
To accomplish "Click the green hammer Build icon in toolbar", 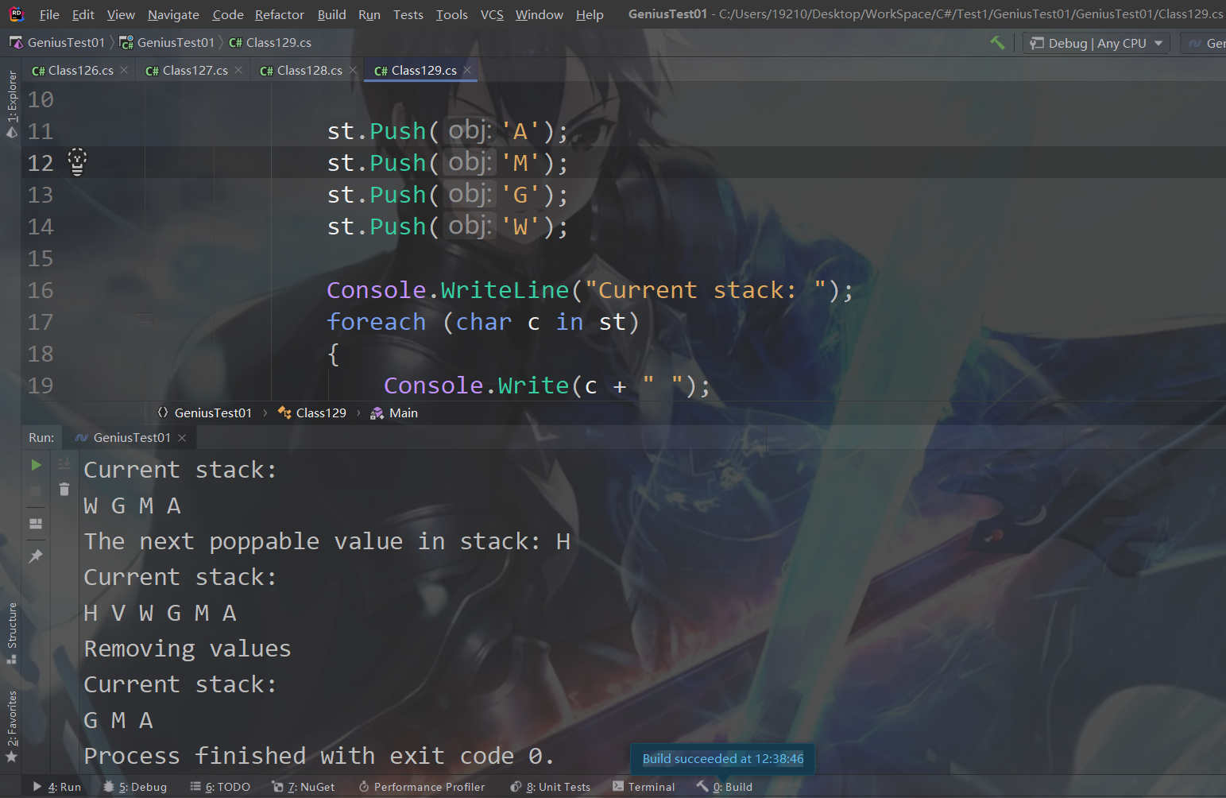I will tap(997, 43).
